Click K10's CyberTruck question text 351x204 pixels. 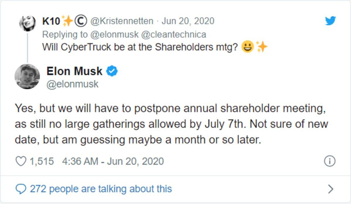(x=140, y=47)
